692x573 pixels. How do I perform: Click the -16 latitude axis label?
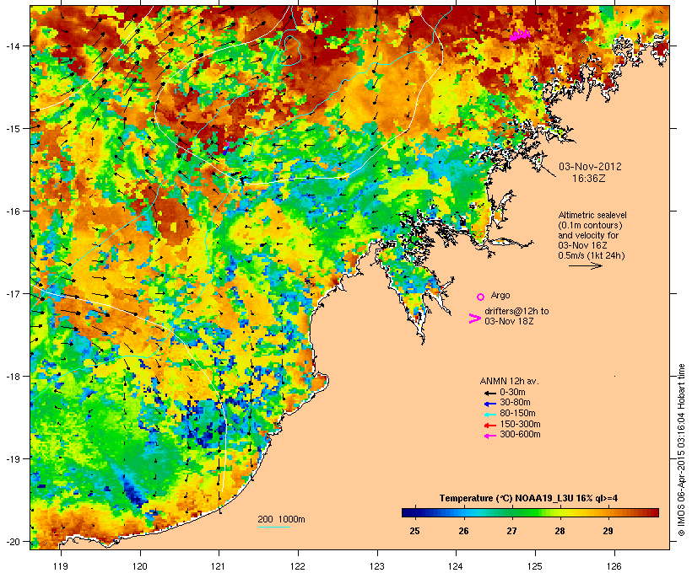13,212
